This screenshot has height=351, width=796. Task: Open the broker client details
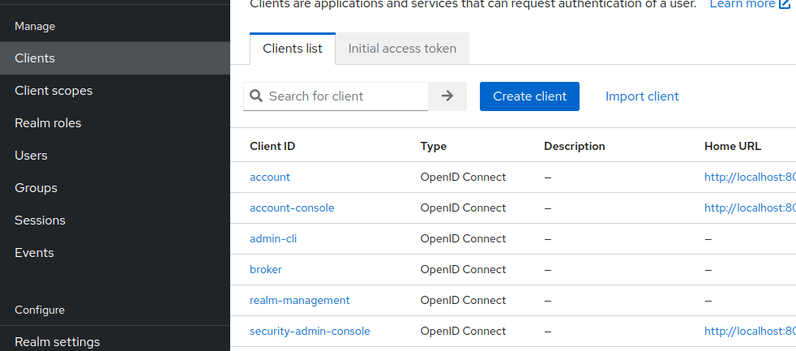(x=266, y=270)
